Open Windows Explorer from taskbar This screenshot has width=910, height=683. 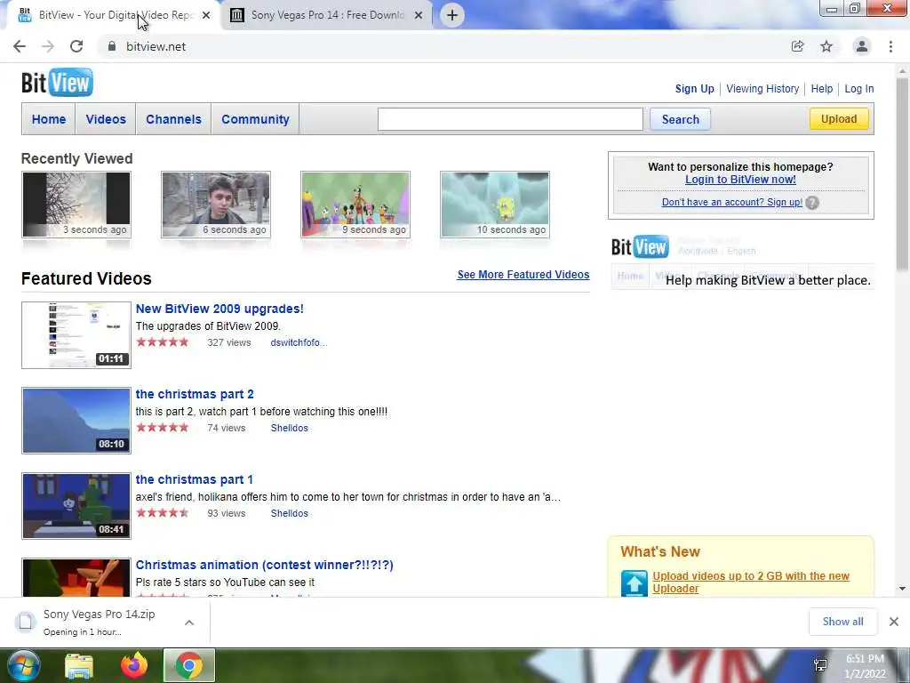click(79, 665)
